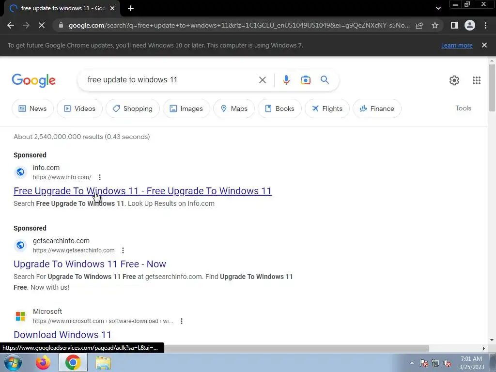This screenshot has width=496, height=372.
Task: Start voice search with the microphone
Action: [x=286, y=80]
